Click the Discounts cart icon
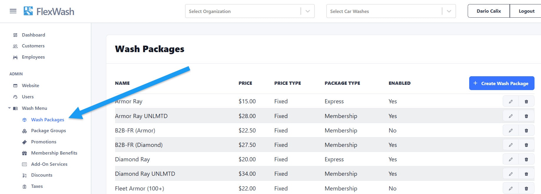 coord(25,175)
